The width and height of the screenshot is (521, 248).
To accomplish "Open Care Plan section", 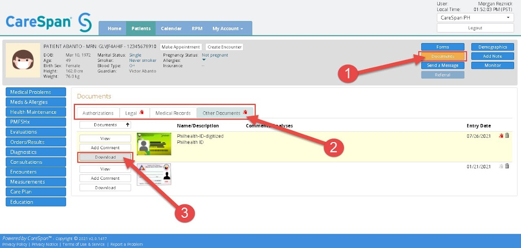I will [x=36, y=191].
